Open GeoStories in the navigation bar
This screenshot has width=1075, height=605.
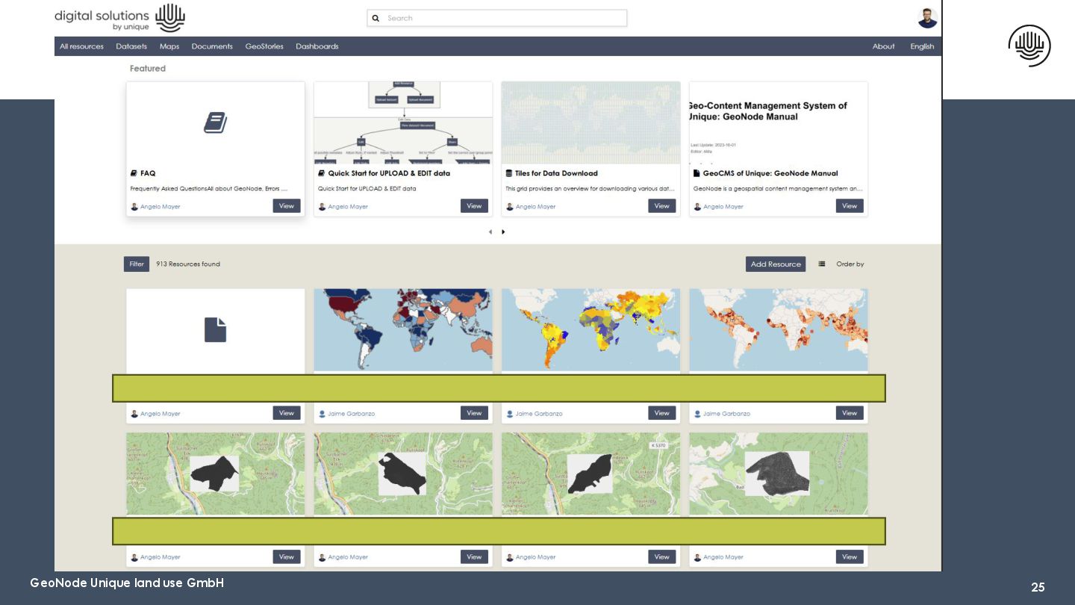click(x=264, y=46)
